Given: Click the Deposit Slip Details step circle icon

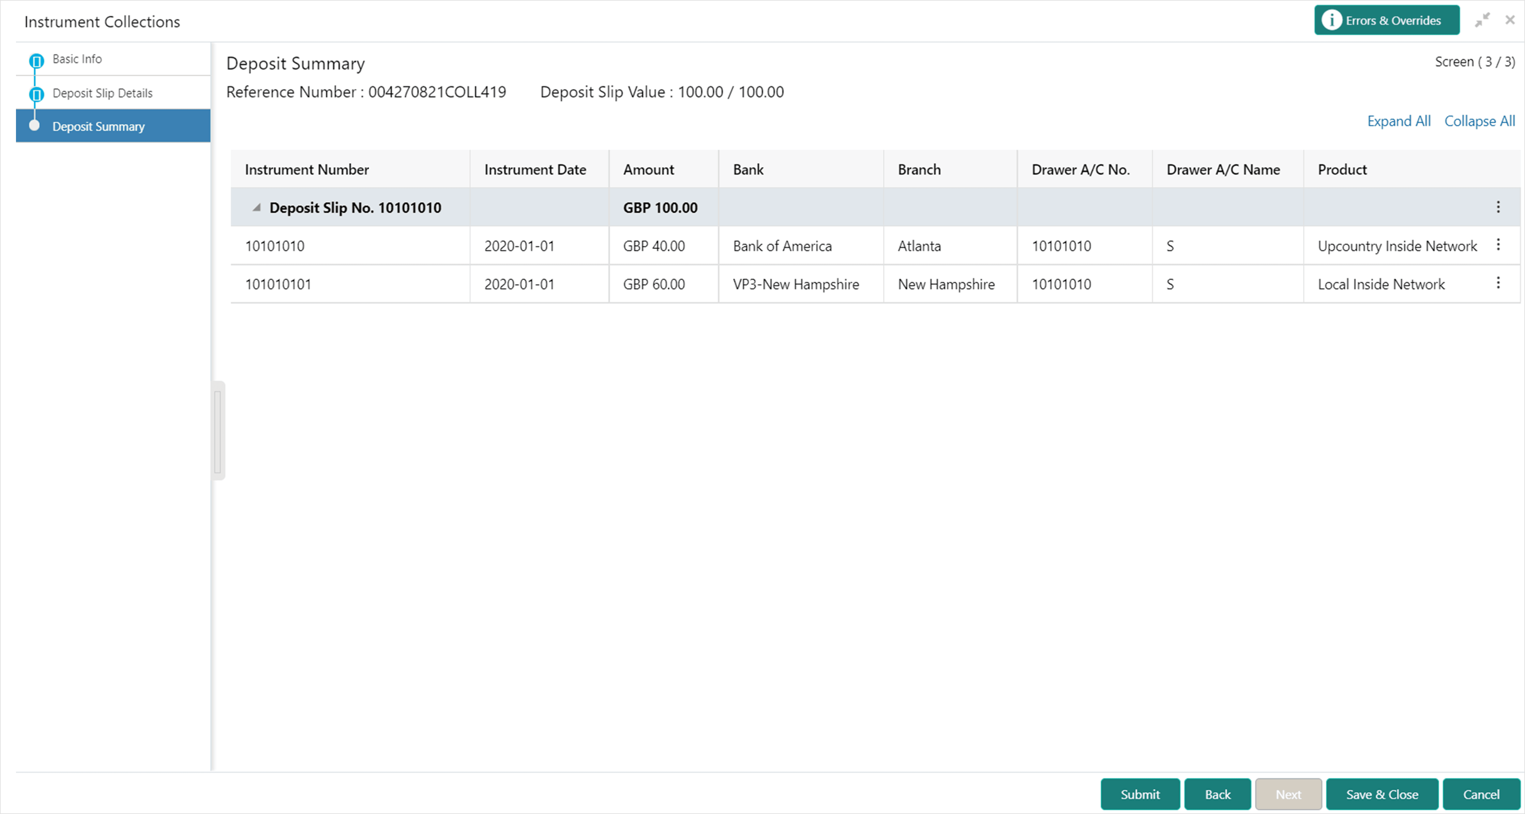Looking at the screenshot, I should click(36, 94).
